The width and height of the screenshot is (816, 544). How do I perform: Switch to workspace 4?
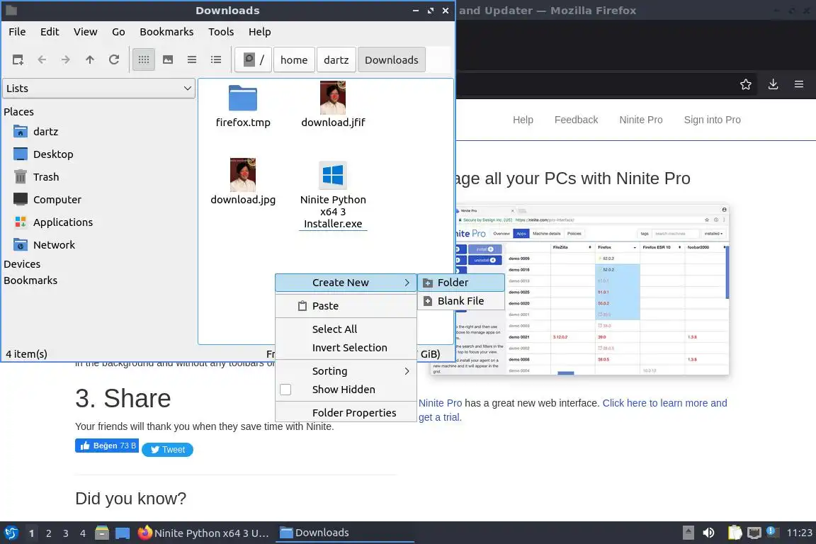point(83,533)
